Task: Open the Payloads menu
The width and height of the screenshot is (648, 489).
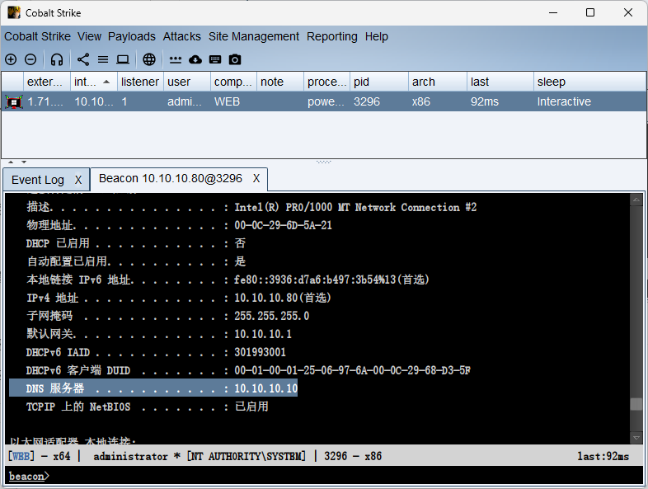Action: pos(132,36)
